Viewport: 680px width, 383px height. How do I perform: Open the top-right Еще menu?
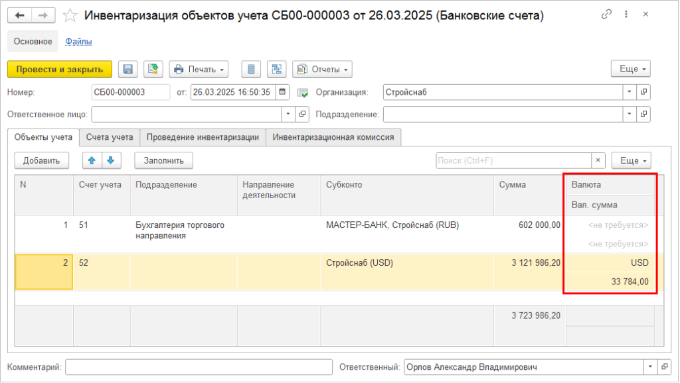(x=630, y=69)
